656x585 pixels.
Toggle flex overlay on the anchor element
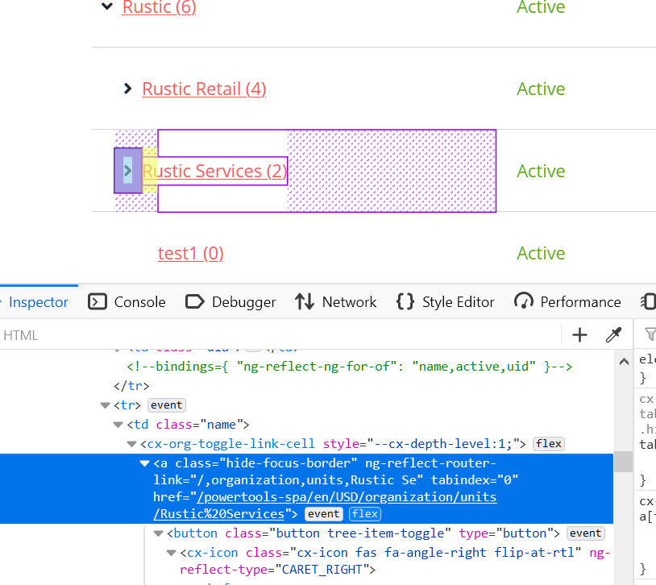click(x=365, y=513)
